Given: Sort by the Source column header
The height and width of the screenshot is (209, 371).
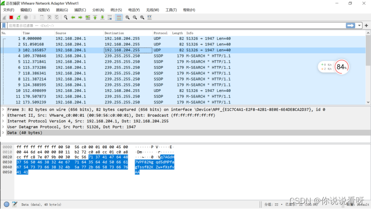Looking at the screenshot, I should click(x=79, y=33).
